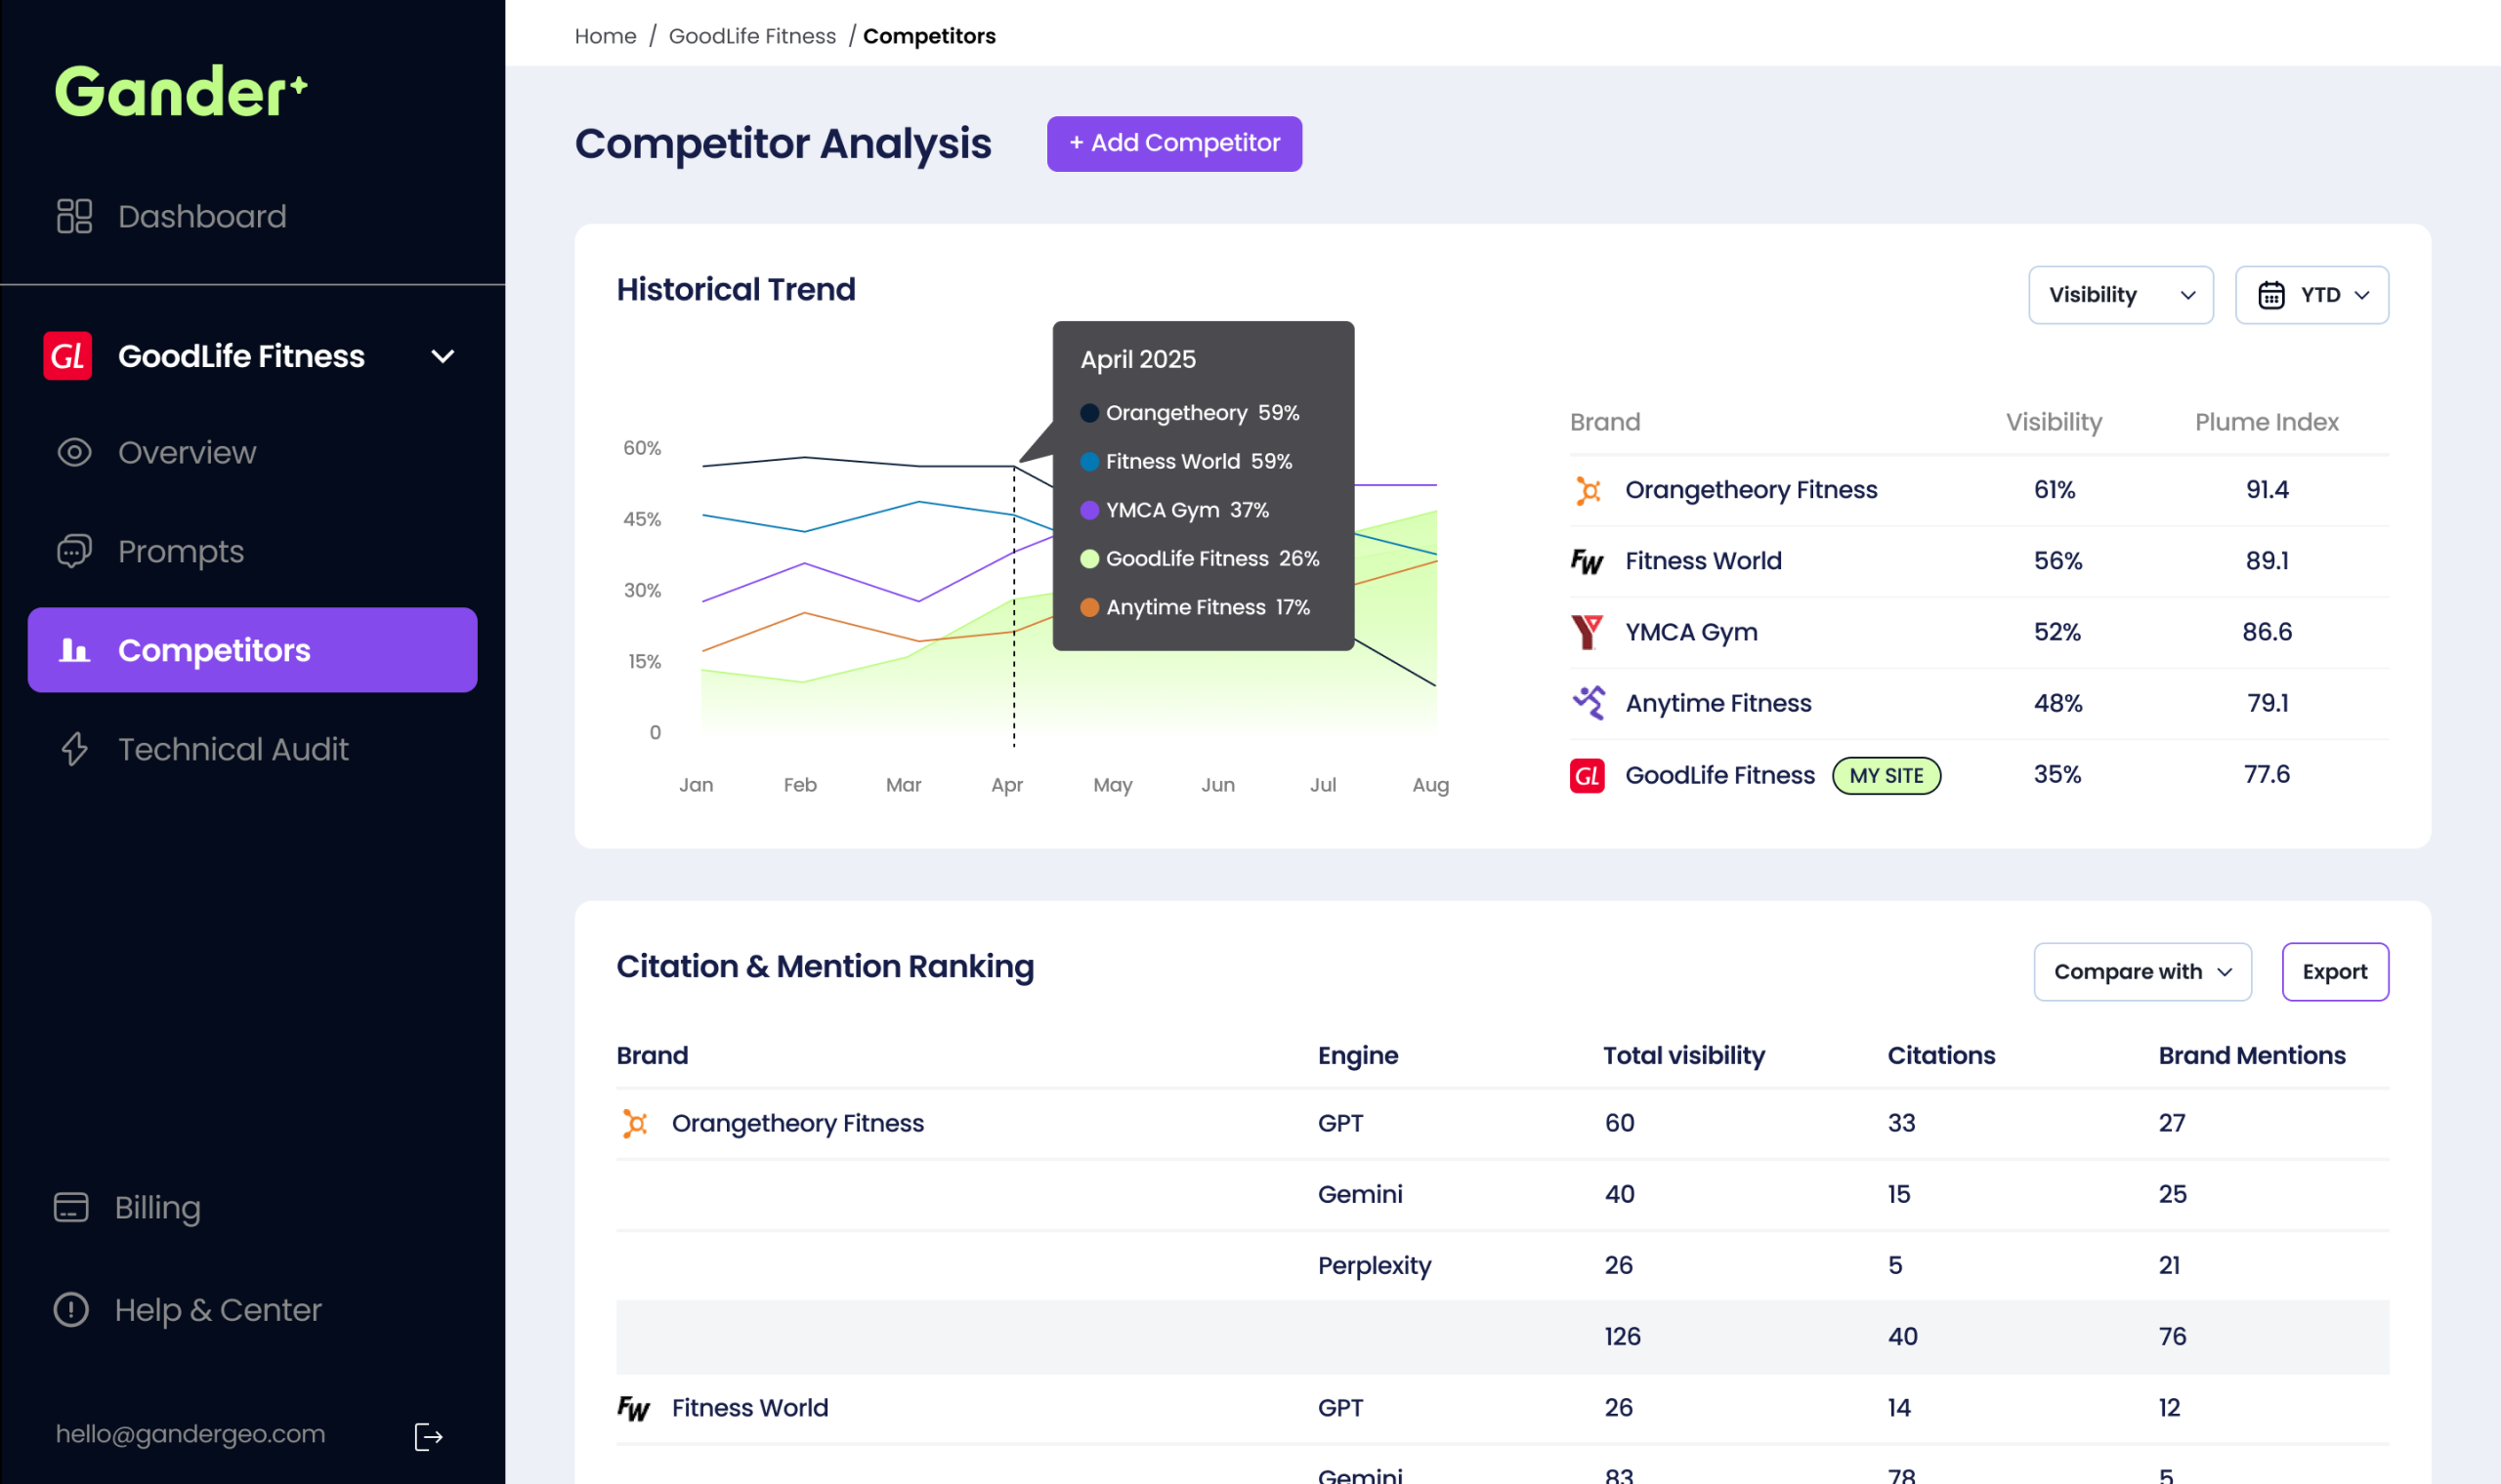Image resolution: width=2501 pixels, height=1484 pixels.
Task: Click the MY SITE badge
Action: coord(1886,776)
